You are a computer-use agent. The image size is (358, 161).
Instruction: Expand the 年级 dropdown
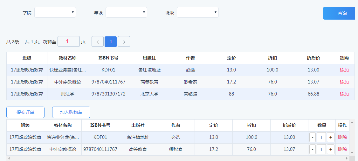126,12
